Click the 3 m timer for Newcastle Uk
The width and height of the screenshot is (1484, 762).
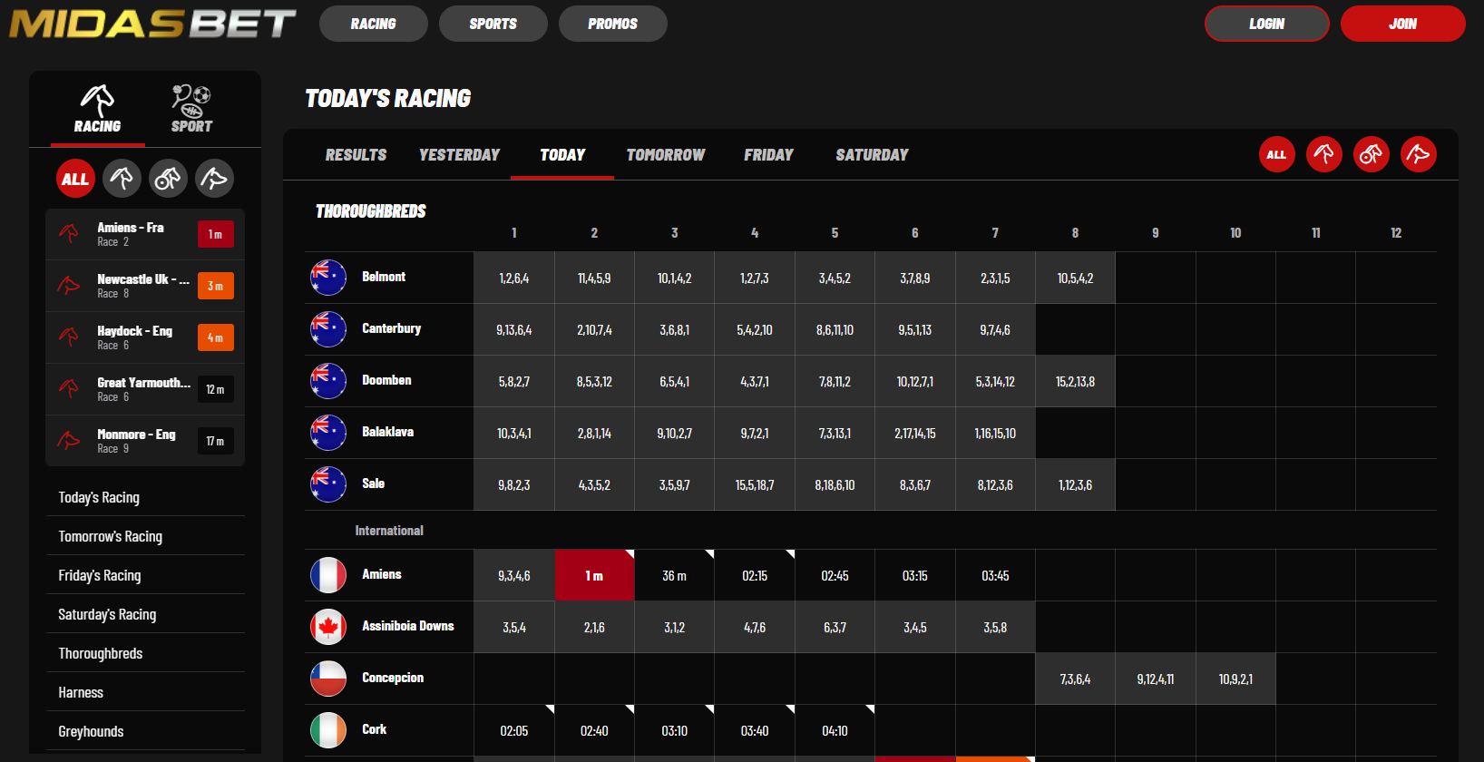pos(216,286)
